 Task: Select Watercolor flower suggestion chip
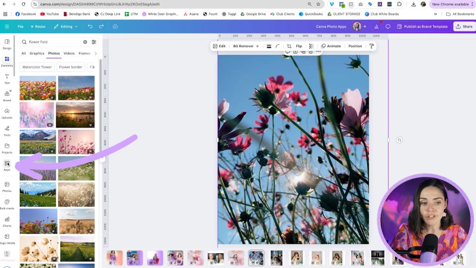(x=37, y=67)
